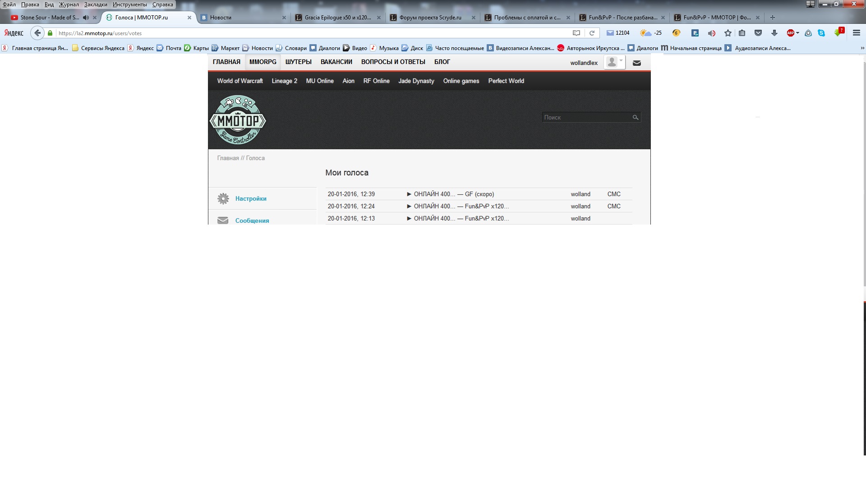Click the search magnifier in Поиск box
The image size is (866, 487).
point(635,117)
